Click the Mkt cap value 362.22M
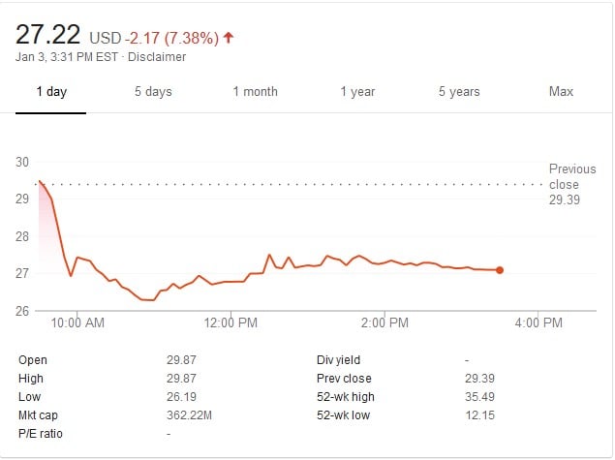 click(188, 415)
